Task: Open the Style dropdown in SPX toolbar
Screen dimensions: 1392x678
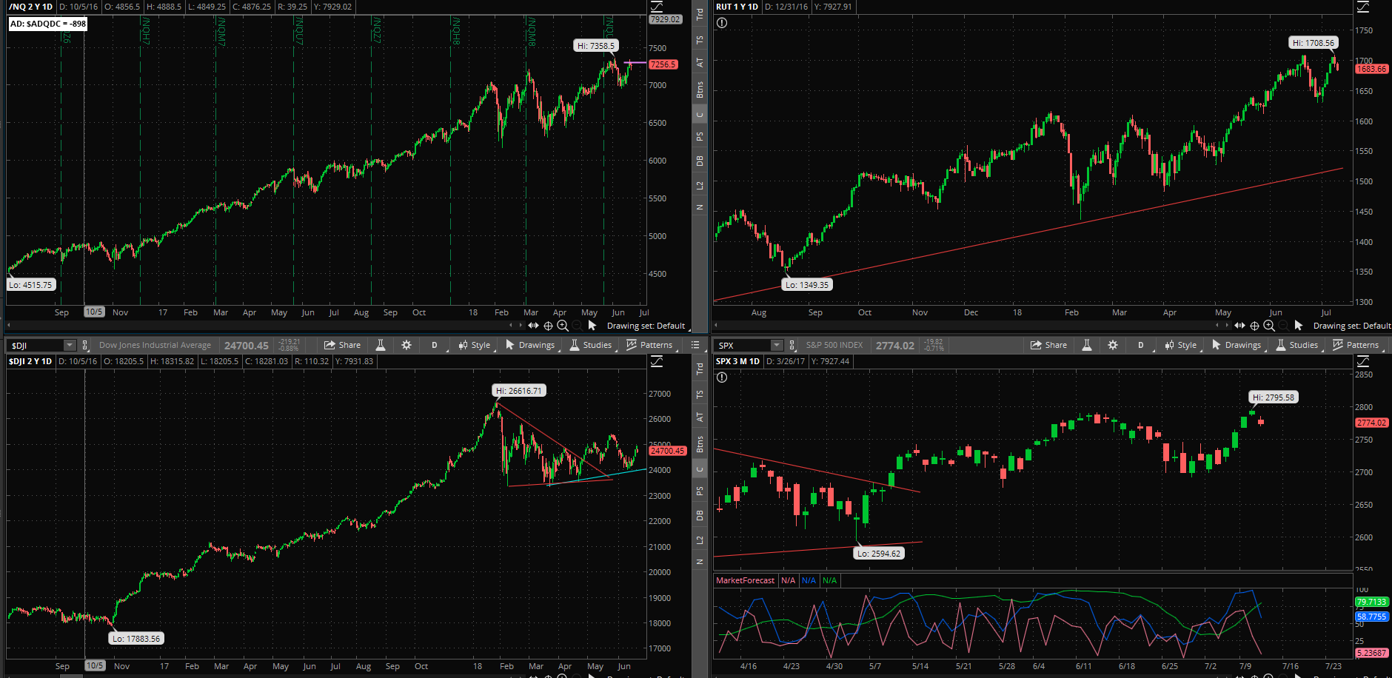Action: point(1181,345)
